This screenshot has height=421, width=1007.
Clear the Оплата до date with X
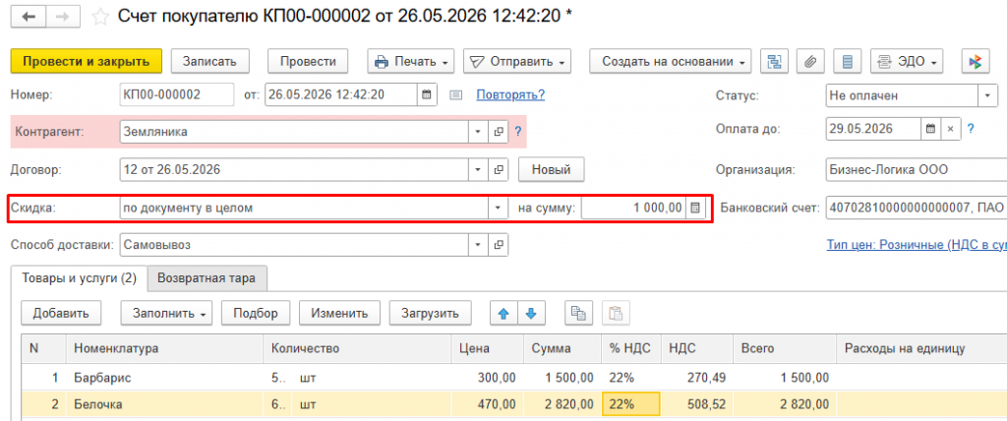(x=951, y=129)
